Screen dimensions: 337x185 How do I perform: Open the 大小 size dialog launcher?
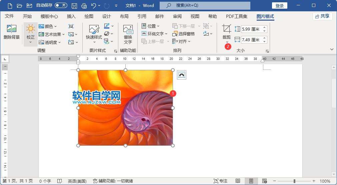[x=267, y=51]
